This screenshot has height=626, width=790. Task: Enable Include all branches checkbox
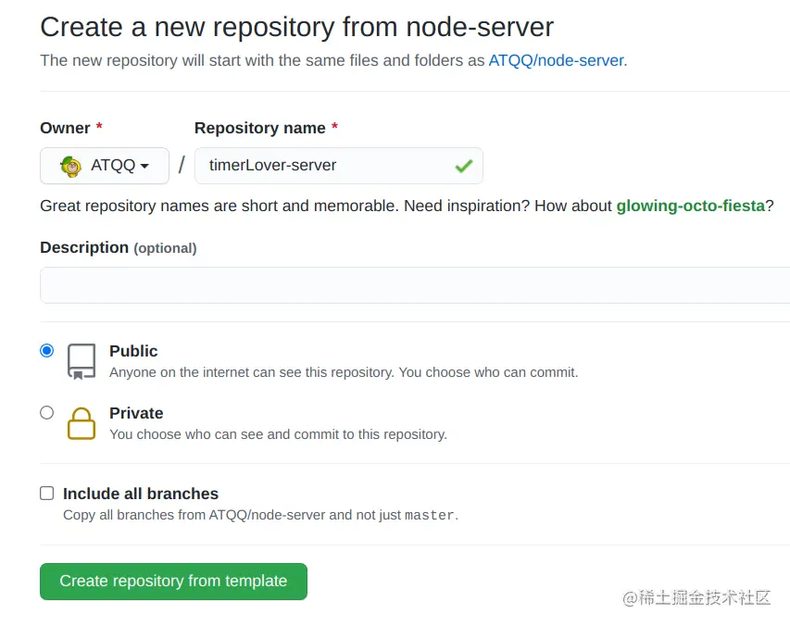[47, 493]
